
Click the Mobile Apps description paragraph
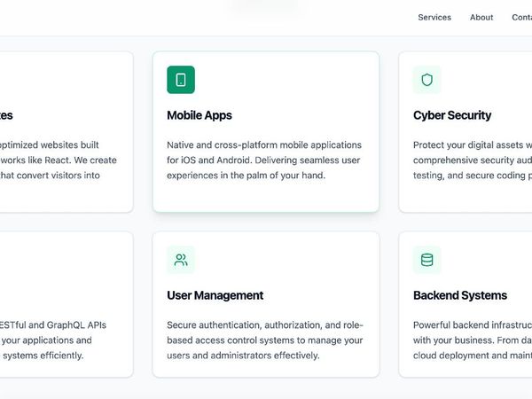[x=264, y=160]
